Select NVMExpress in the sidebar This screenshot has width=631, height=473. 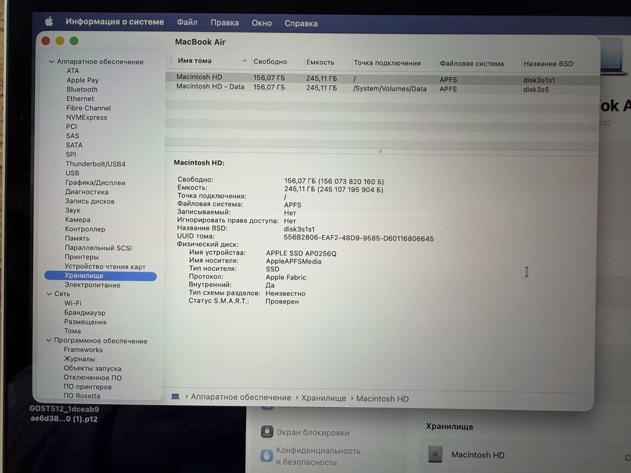click(x=87, y=118)
